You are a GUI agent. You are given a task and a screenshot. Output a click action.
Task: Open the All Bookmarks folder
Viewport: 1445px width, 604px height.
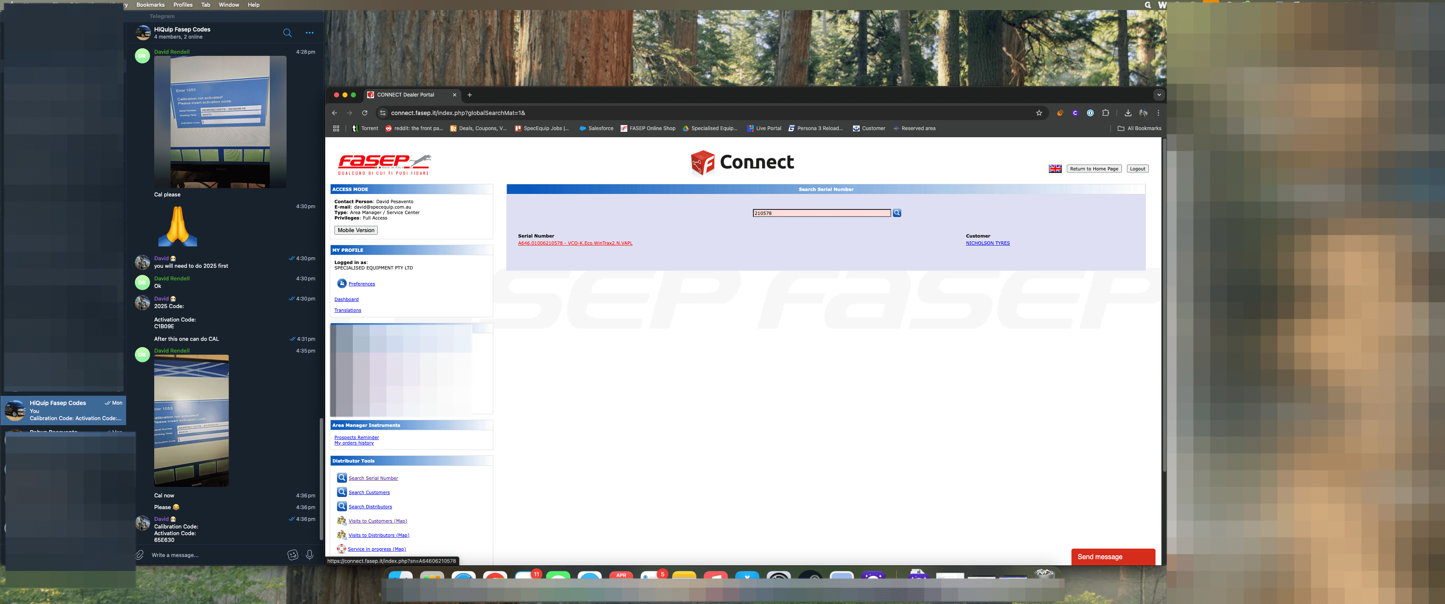click(1139, 128)
